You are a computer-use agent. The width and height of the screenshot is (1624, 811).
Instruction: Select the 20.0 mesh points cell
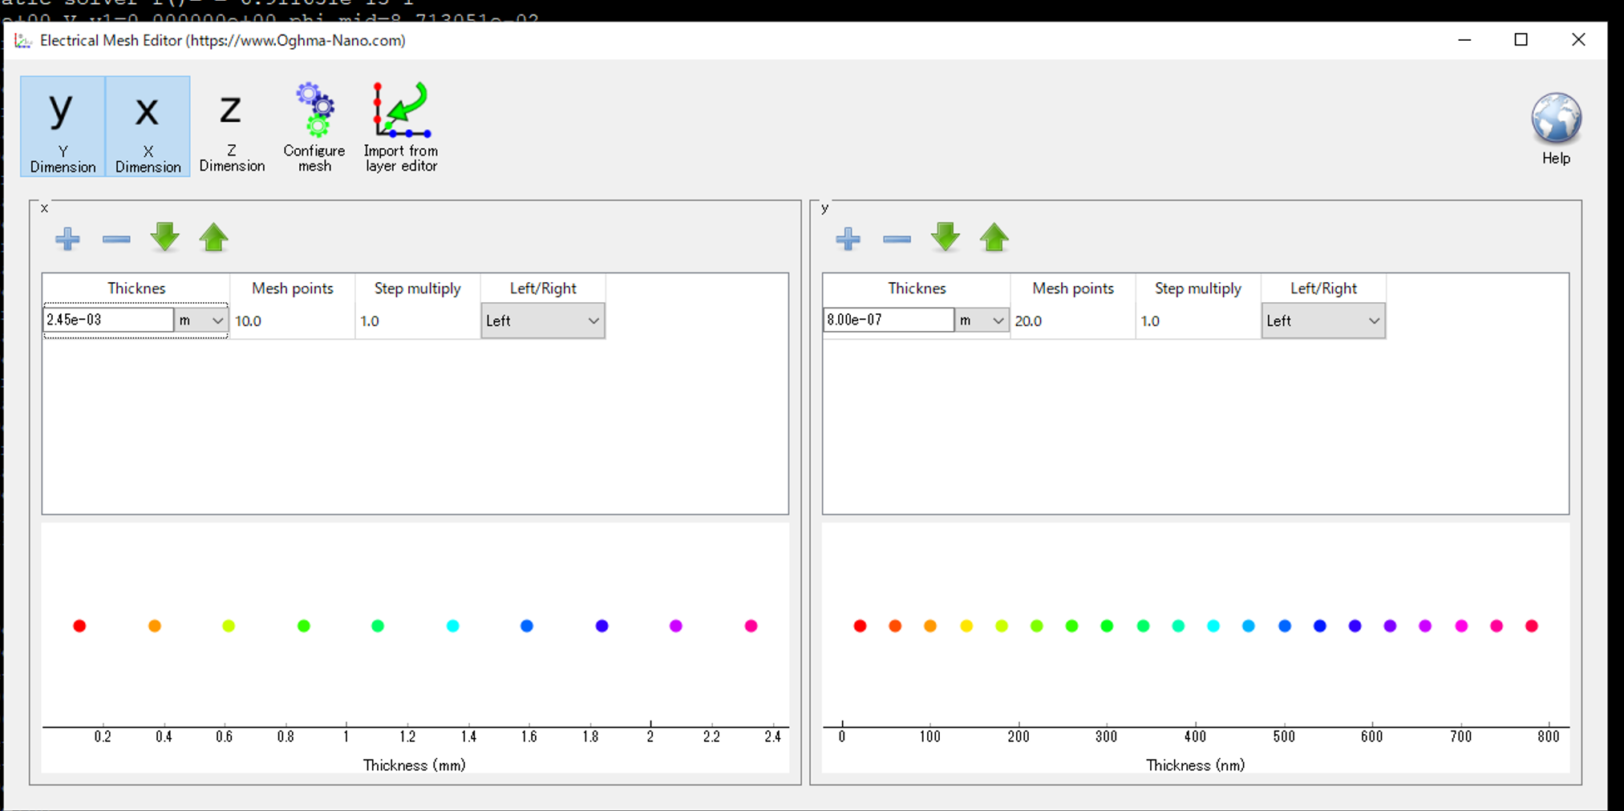pos(1073,321)
